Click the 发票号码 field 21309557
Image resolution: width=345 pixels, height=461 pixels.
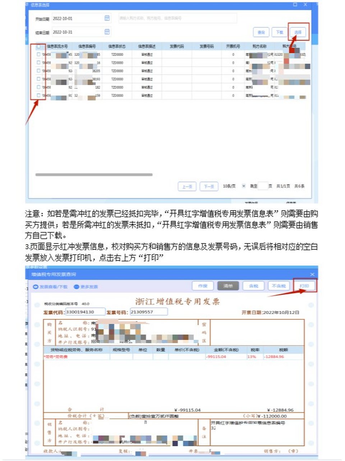click(149, 312)
